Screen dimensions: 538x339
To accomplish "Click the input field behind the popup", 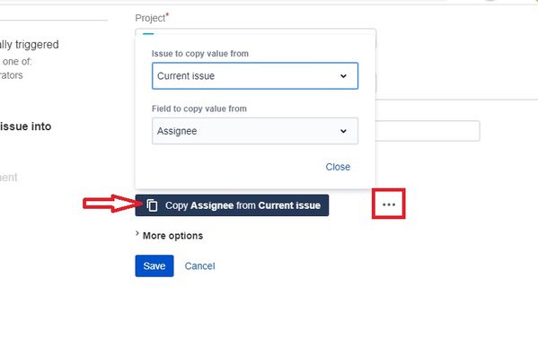I will click(428, 131).
